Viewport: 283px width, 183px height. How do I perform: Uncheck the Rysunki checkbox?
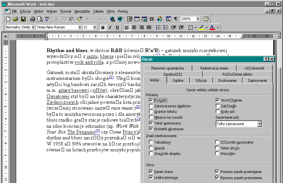[151, 100]
